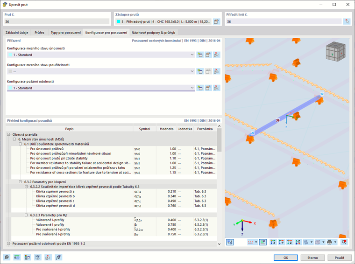Click the cancel zoom selection icon
355x264 pixels.
point(344,242)
